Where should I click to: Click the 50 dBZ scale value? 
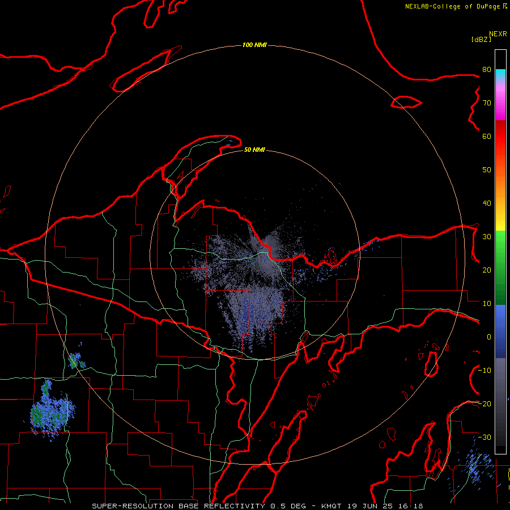(487, 170)
